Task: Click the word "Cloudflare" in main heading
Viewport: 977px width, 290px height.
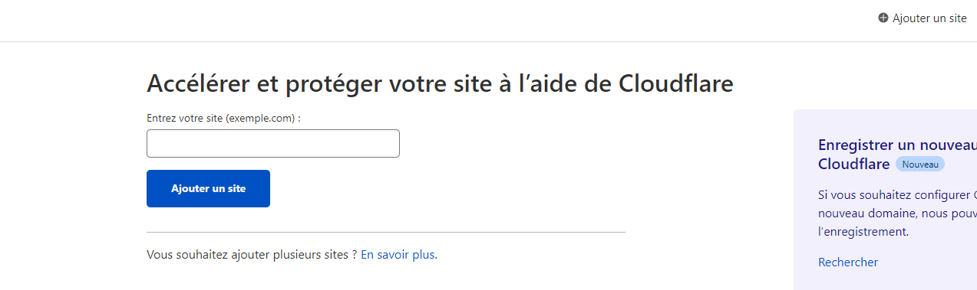Action: 675,83
